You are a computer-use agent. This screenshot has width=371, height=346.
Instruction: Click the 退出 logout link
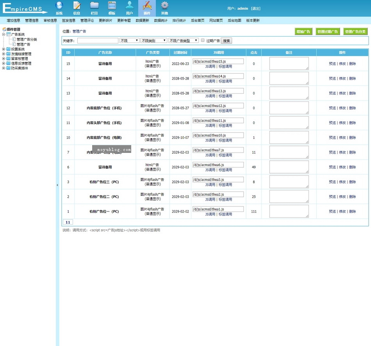tap(255, 9)
